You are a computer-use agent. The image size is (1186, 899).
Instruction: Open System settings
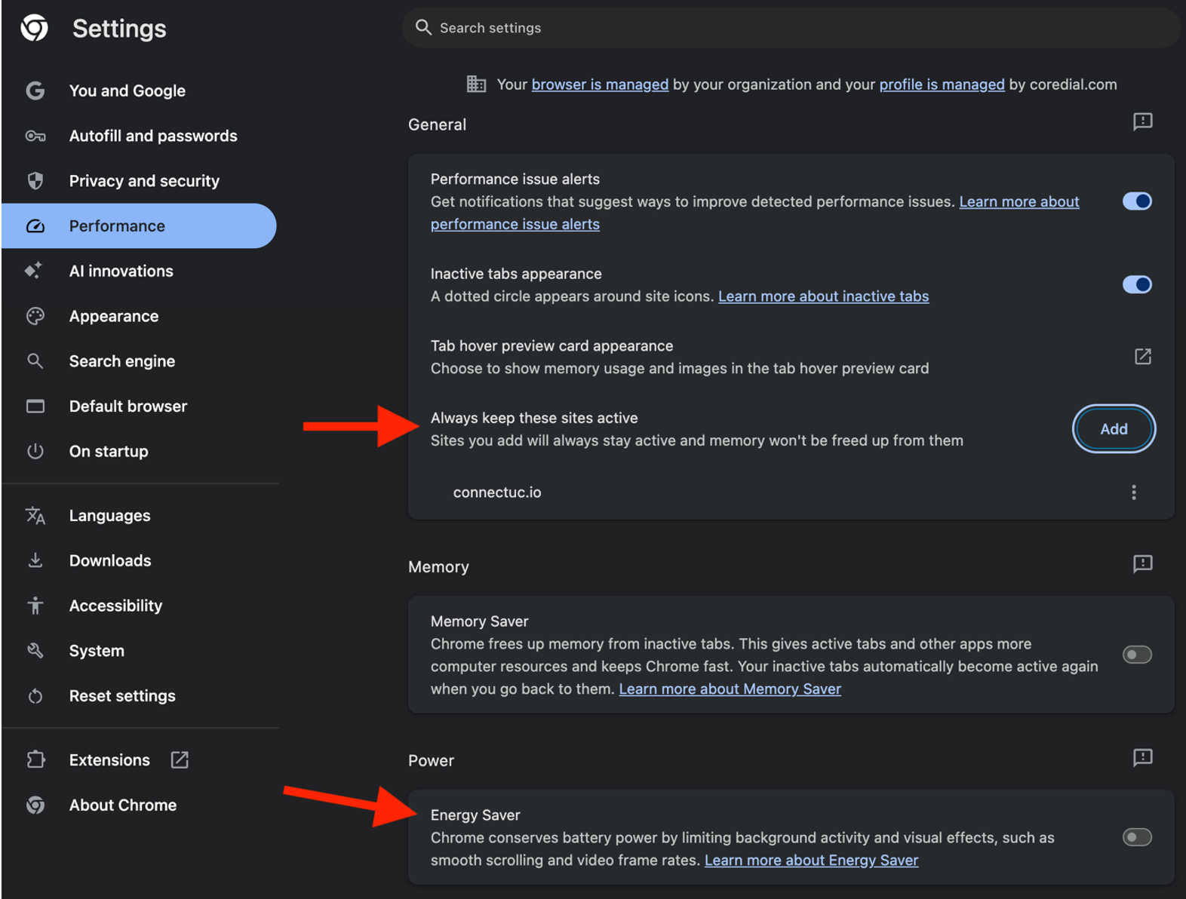coord(140,651)
